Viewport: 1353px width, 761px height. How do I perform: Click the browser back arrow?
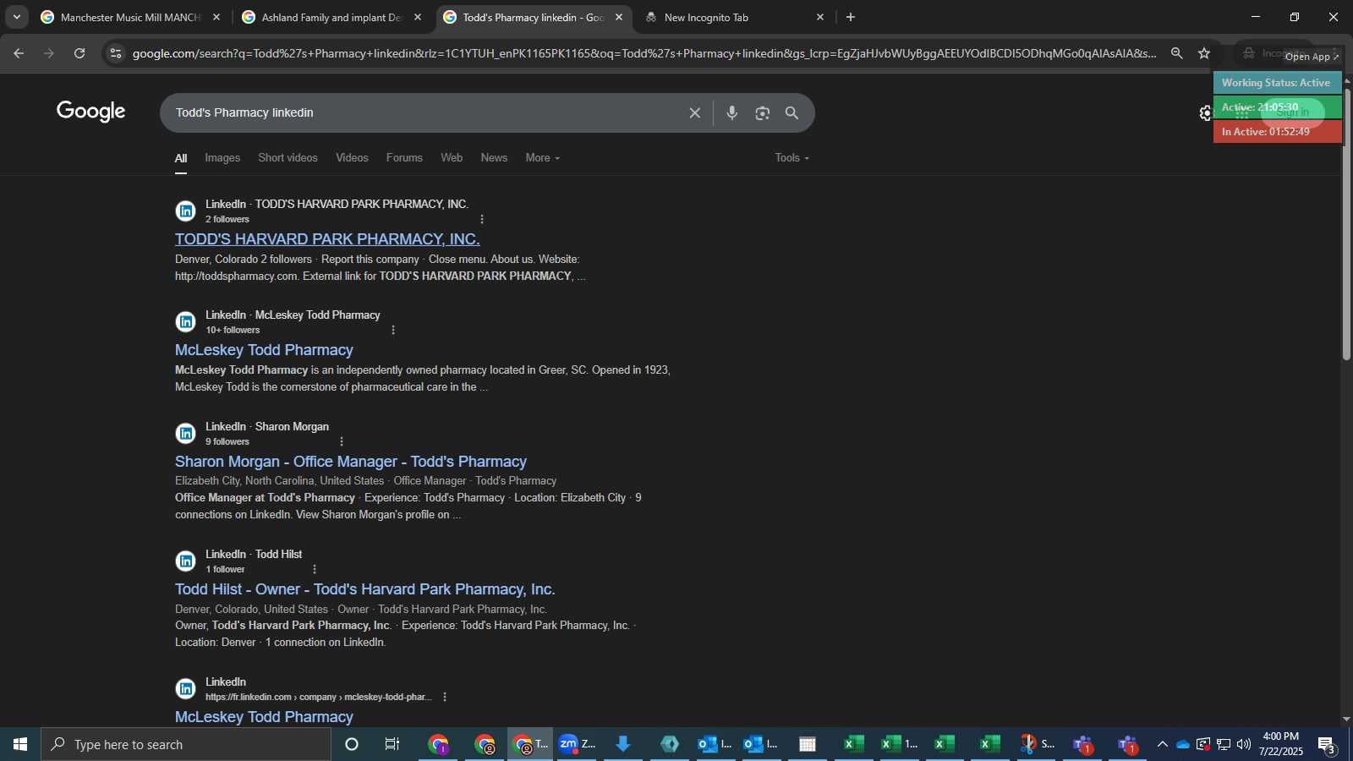(x=19, y=53)
